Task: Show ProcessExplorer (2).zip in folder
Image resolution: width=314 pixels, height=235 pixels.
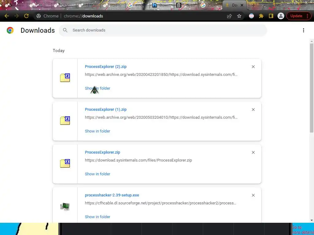Action: click(x=97, y=88)
